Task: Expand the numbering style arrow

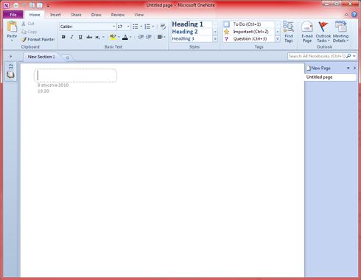Action: tap(153, 27)
